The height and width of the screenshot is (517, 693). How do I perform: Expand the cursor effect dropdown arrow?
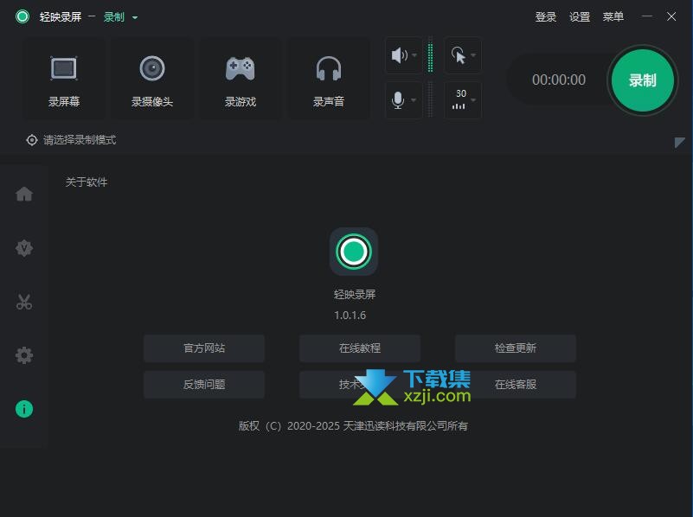pos(473,55)
